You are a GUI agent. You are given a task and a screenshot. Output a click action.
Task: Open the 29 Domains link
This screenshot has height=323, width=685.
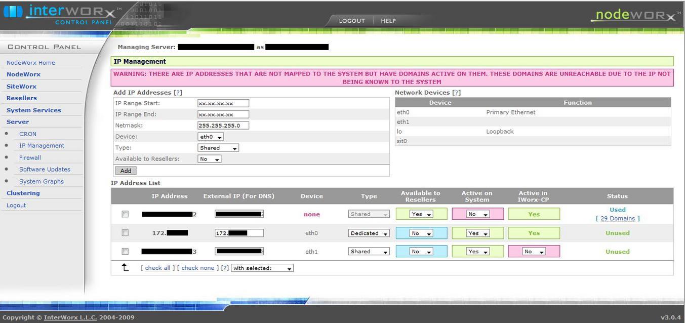[618, 219]
